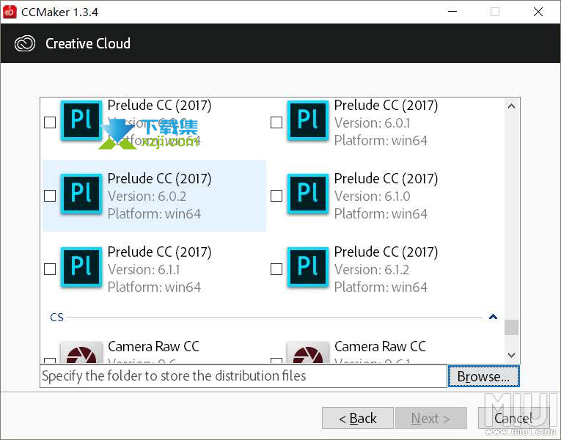Collapse the CS group with its chevron
The image size is (561, 440).
coord(493,317)
